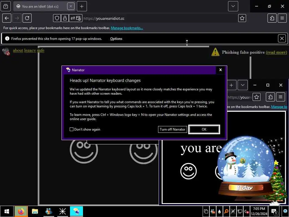The height and width of the screenshot is (217, 289).
Task: Show site security padlock info
Action: click(65, 18)
